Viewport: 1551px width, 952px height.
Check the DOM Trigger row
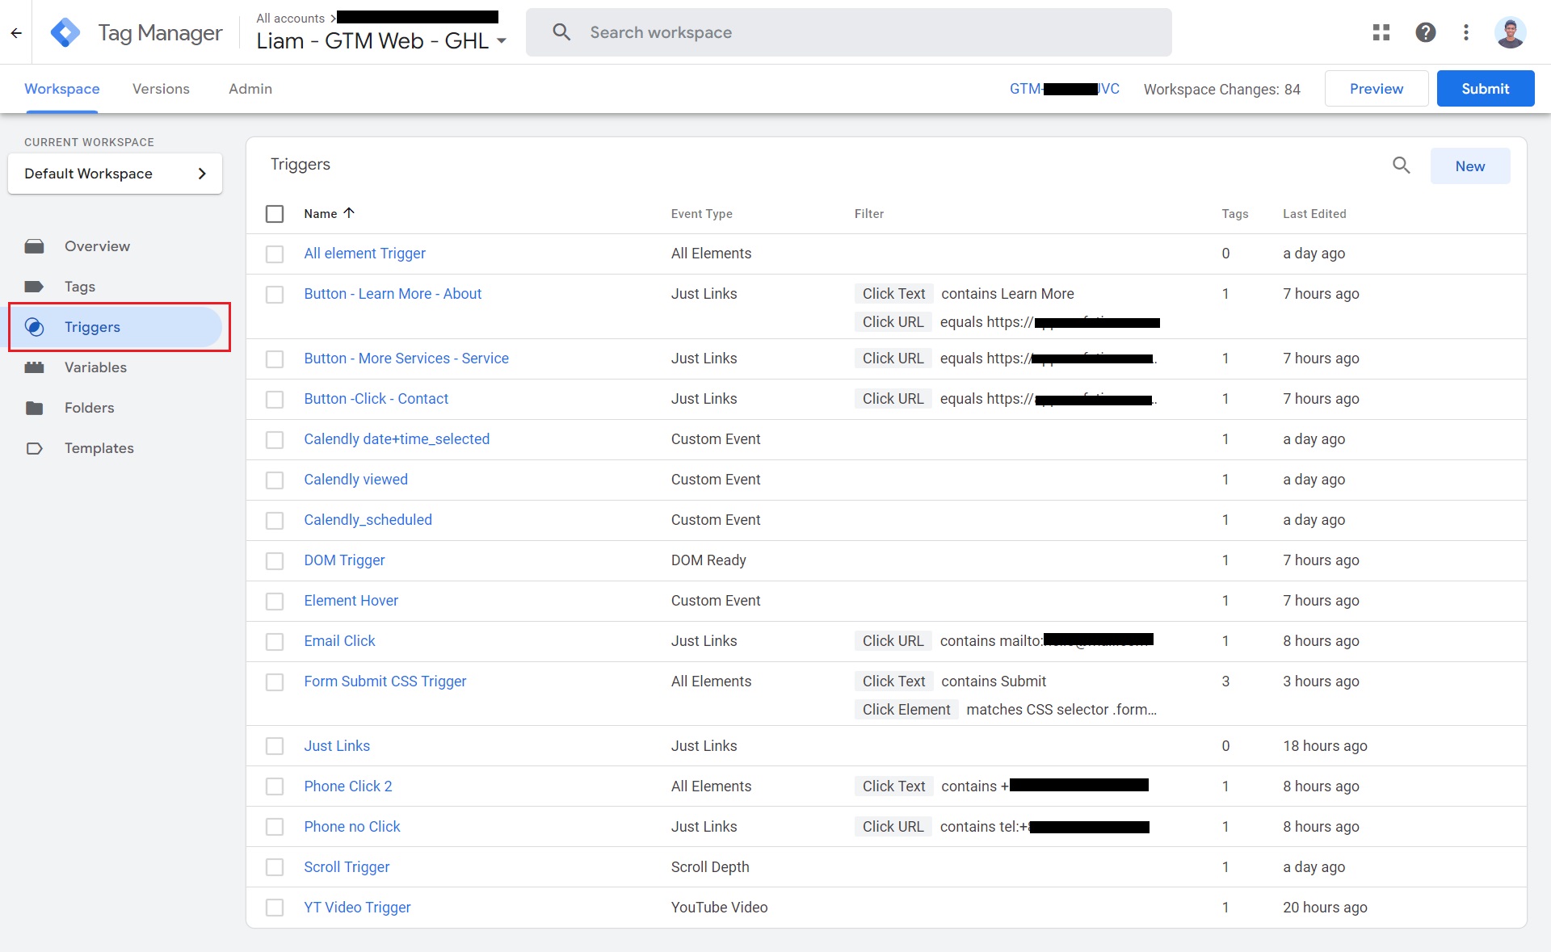coord(275,561)
